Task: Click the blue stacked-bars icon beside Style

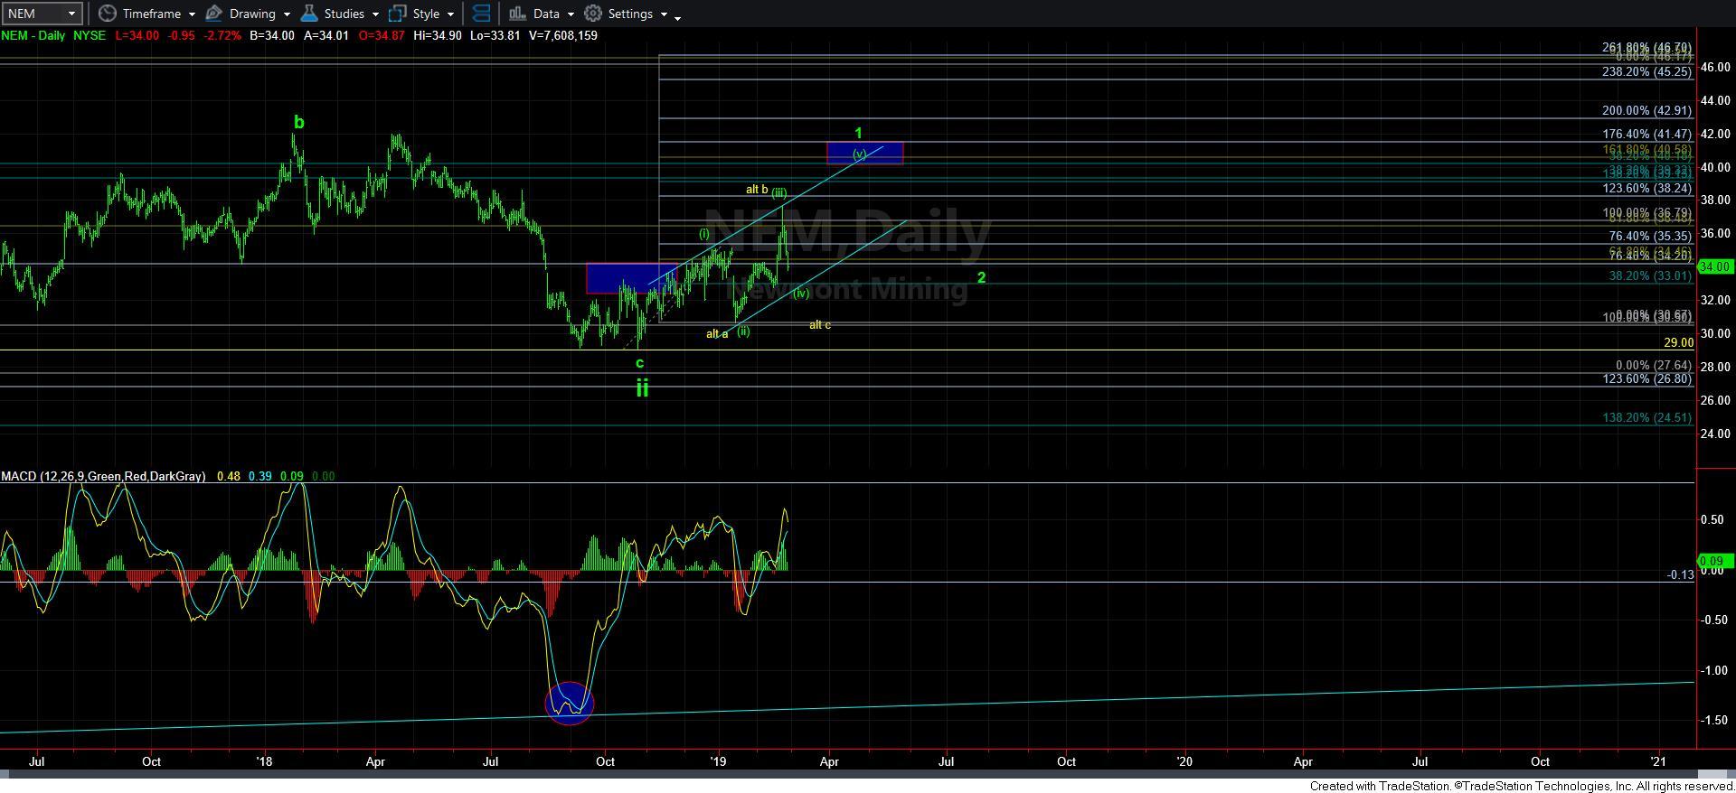Action: (481, 14)
